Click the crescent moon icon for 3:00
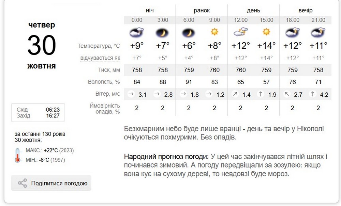This screenshot has width=341, height=206. (163, 33)
